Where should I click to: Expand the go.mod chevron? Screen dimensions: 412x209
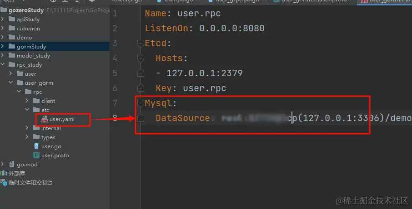[3, 164]
